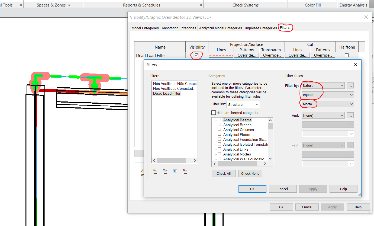Rename the Dead Load Filter using the AI icon
This screenshot has width=374, height=226.
point(175,171)
